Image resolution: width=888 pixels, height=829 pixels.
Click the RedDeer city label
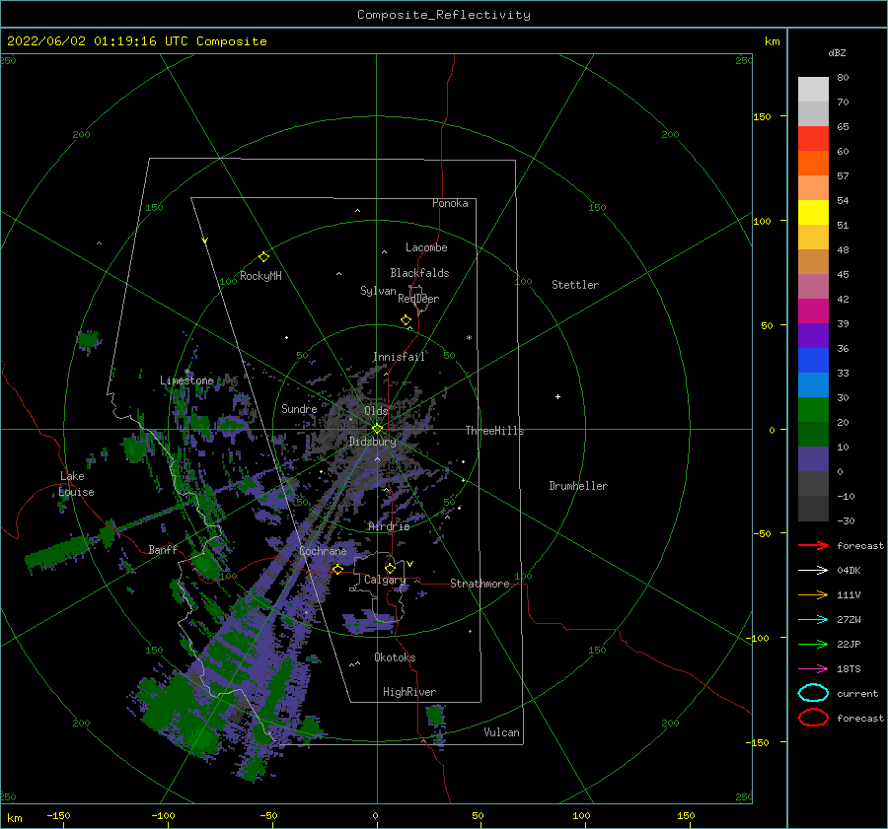pyautogui.click(x=418, y=299)
